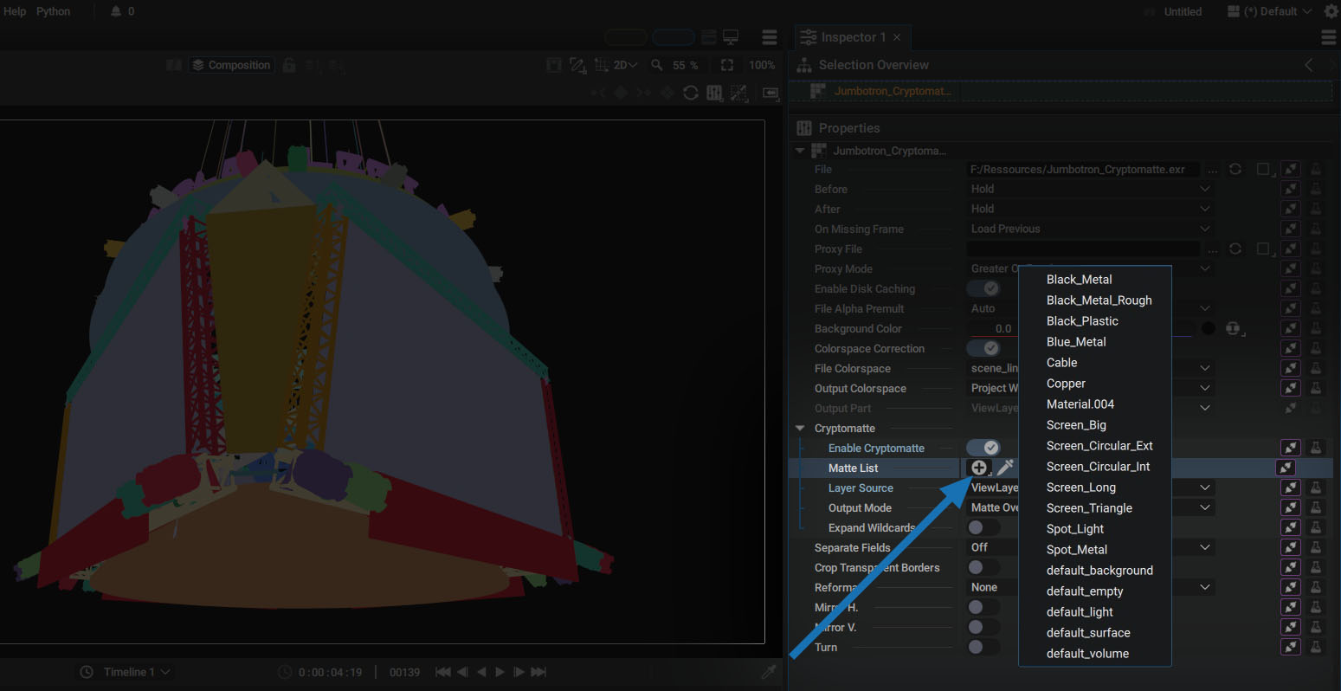Select Jumbotron_Cryptomat... node in Selection Overview
Image resolution: width=1341 pixels, height=691 pixels.
pyautogui.click(x=893, y=91)
